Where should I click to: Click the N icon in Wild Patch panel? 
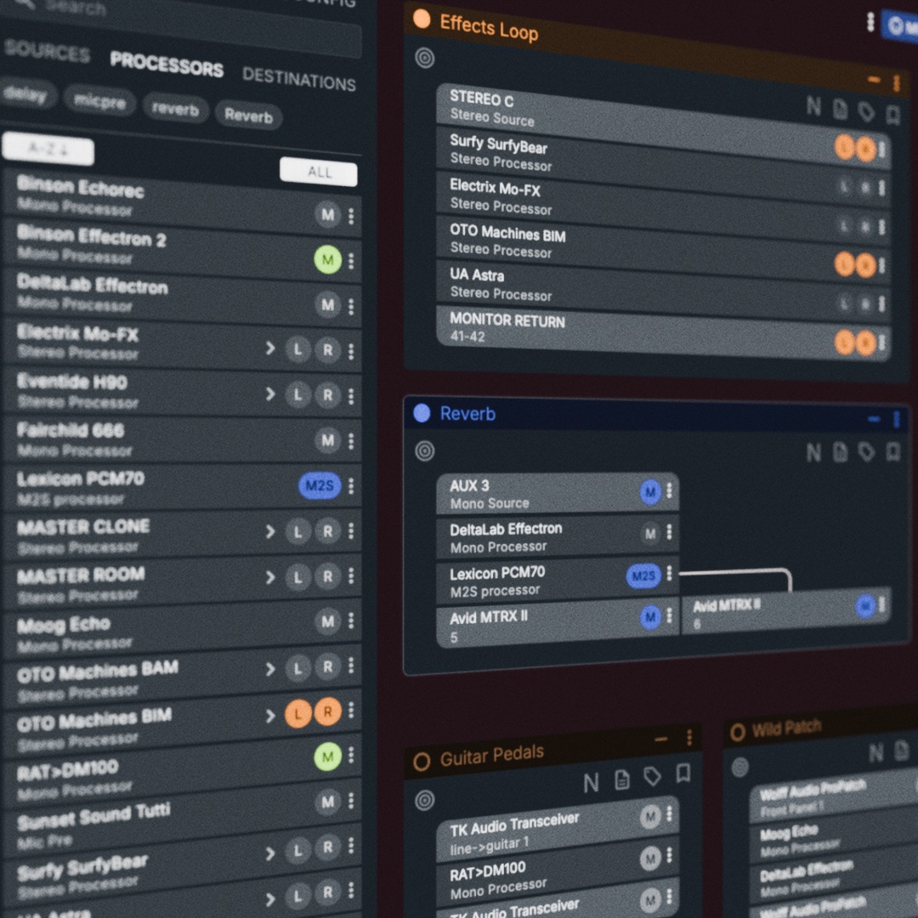click(875, 753)
